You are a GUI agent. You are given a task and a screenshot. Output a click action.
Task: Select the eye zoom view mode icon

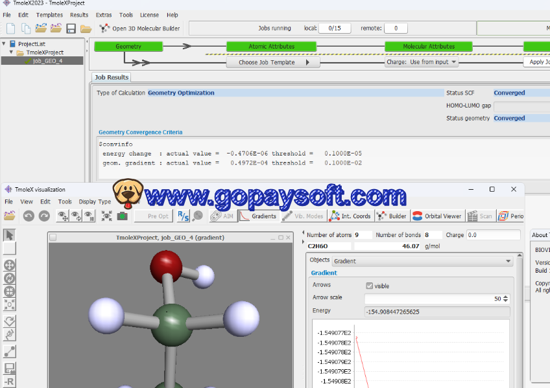tap(89, 216)
